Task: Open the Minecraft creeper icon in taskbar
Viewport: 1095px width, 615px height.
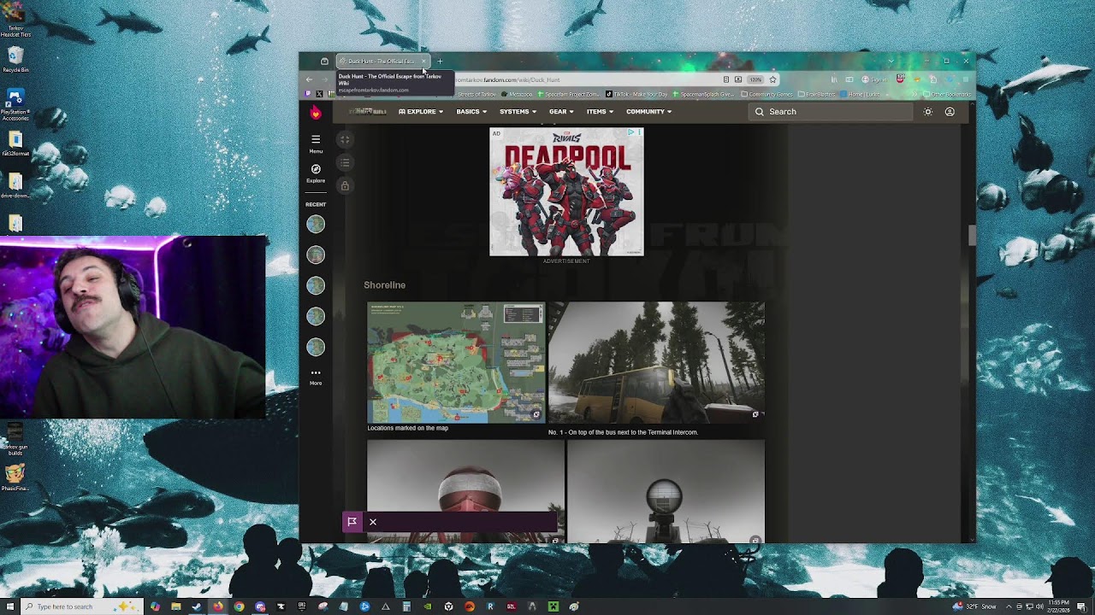Action: coord(553,606)
